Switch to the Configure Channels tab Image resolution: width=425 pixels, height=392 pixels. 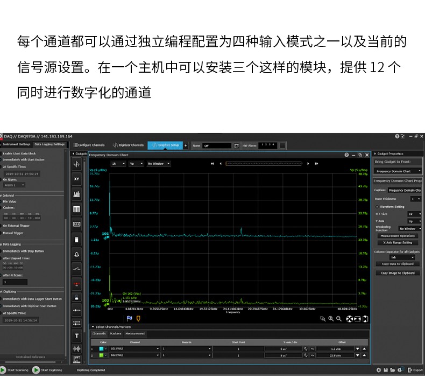89,145
